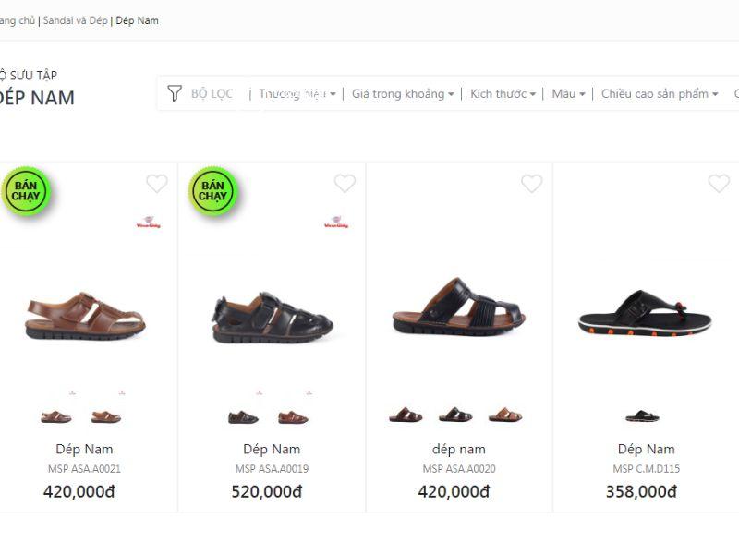Expand the Kích thước size dropdown
Screen dimensions: 739x554
[x=503, y=93]
